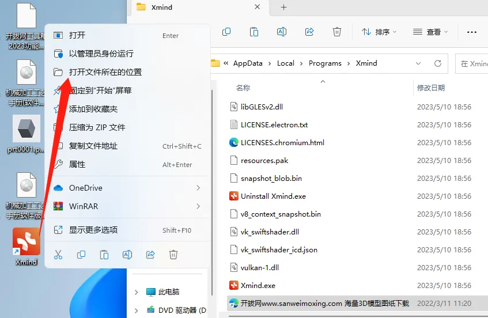Choose 压缩为 ZIP 文件 in context menu

click(127, 127)
